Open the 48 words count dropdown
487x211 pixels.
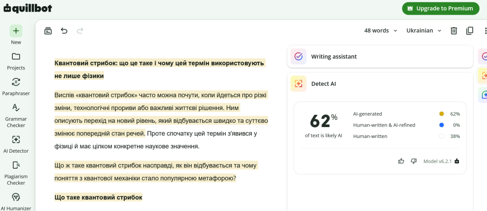point(380,31)
